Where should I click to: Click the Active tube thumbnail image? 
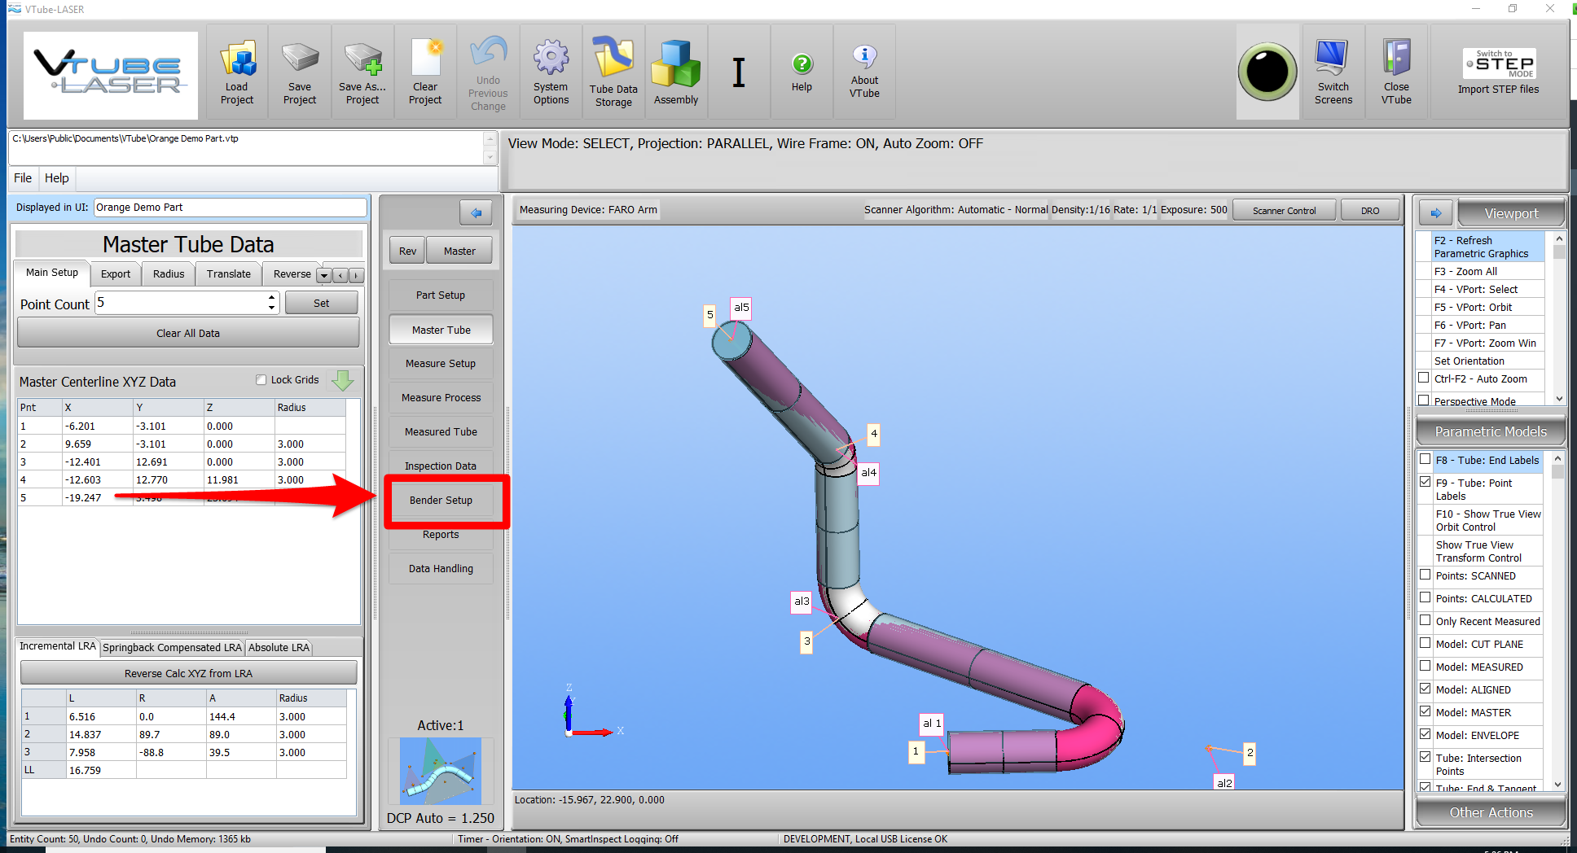(x=441, y=771)
